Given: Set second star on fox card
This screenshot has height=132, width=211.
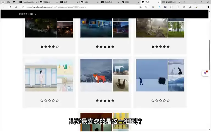Looking at the screenshot, I should coord(101,100).
